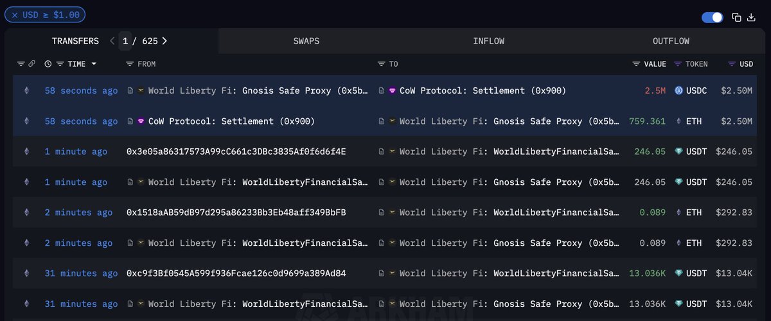Open the leftmost filter icon in the header

[21, 64]
